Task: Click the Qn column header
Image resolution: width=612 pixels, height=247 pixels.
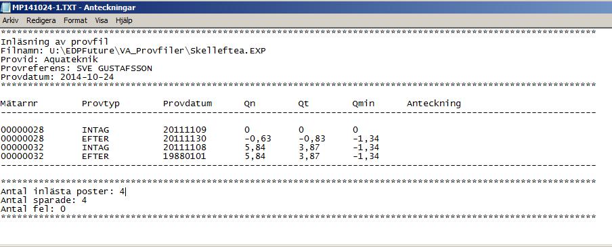Action: (x=250, y=104)
